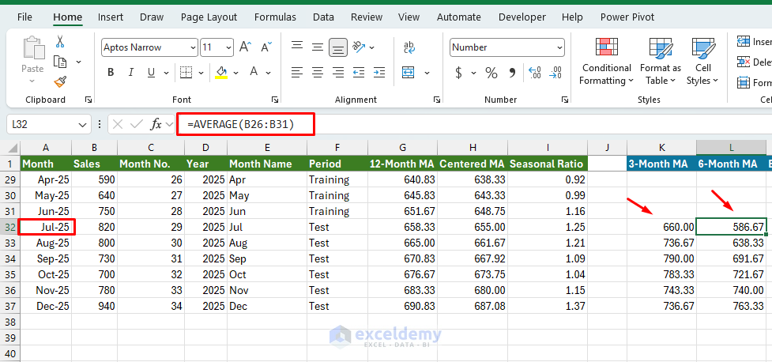The width and height of the screenshot is (772, 362).
Task: Open Cell Styles gallery
Action: coord(703,61)
